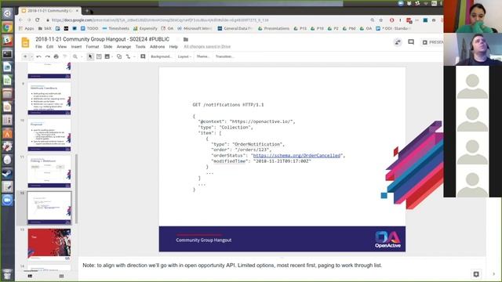Image resolution: width=502 pixels, height=282 pixels.
Task: Expand the insert image dropdown arrow
Action: pos(112,56)
